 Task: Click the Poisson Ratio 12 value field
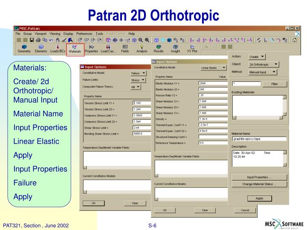(213, 95)
